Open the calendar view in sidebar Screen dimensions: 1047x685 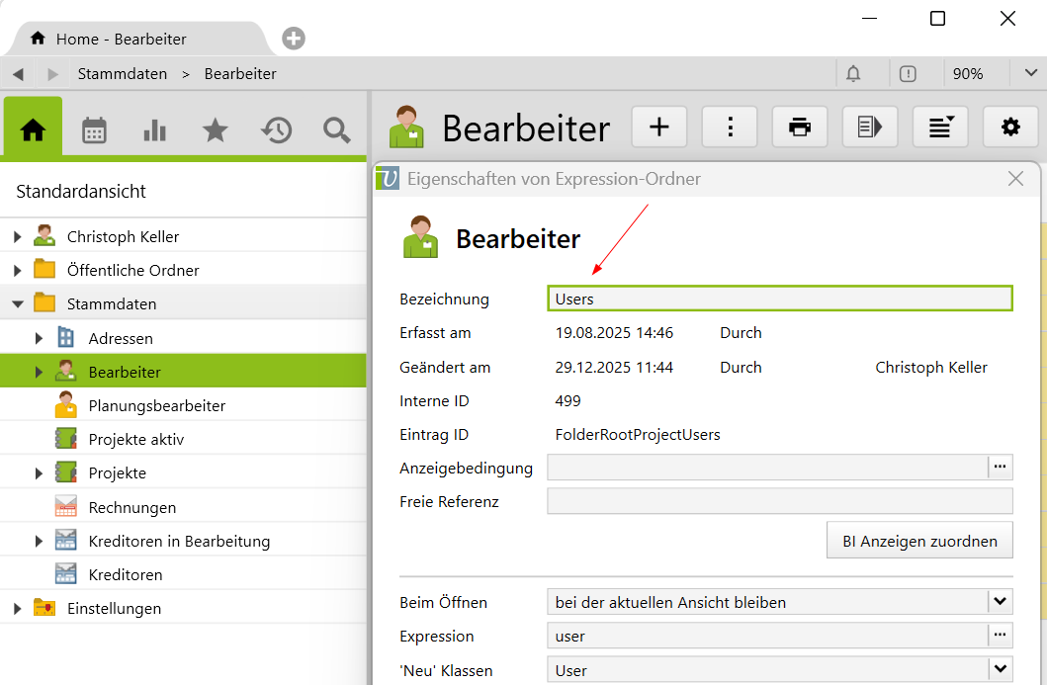[x=94, y=129]
